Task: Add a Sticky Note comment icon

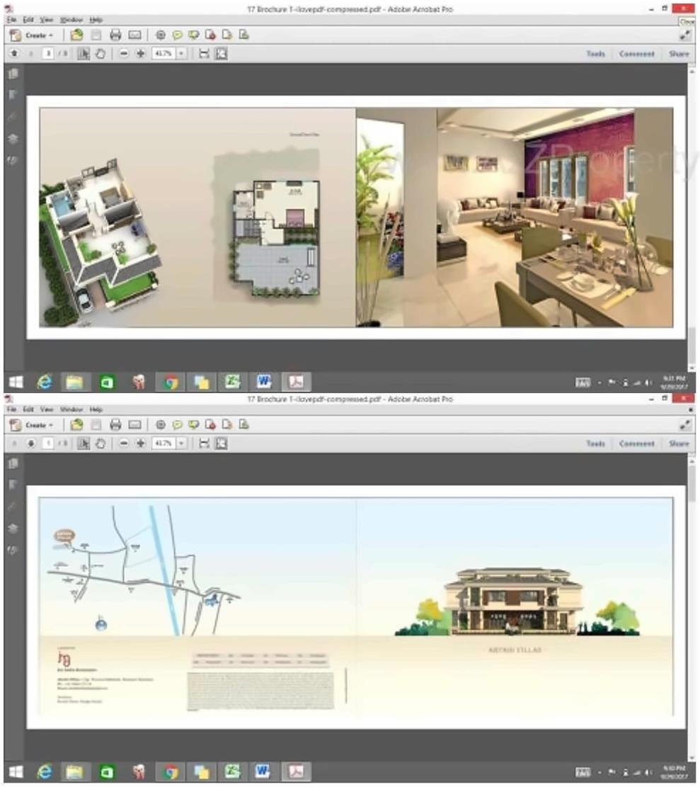Action: (x=176, y=34)
